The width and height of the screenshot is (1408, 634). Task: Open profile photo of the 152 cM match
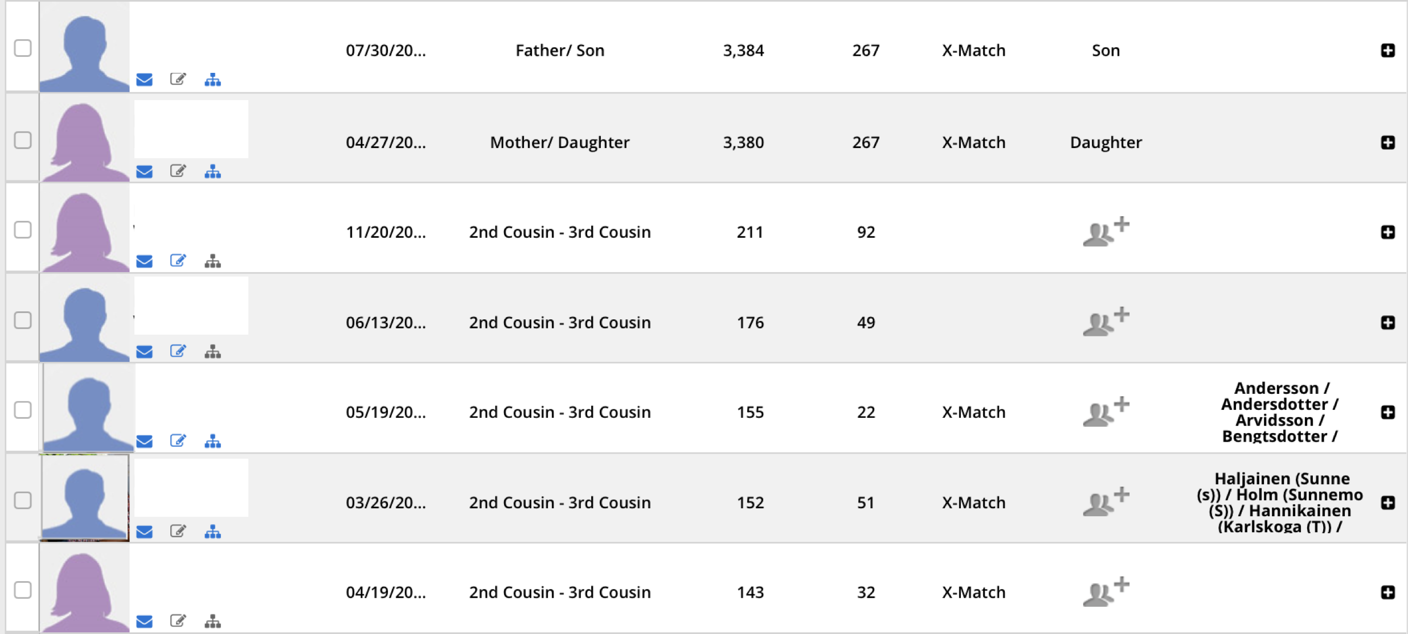tap(84, 497)
